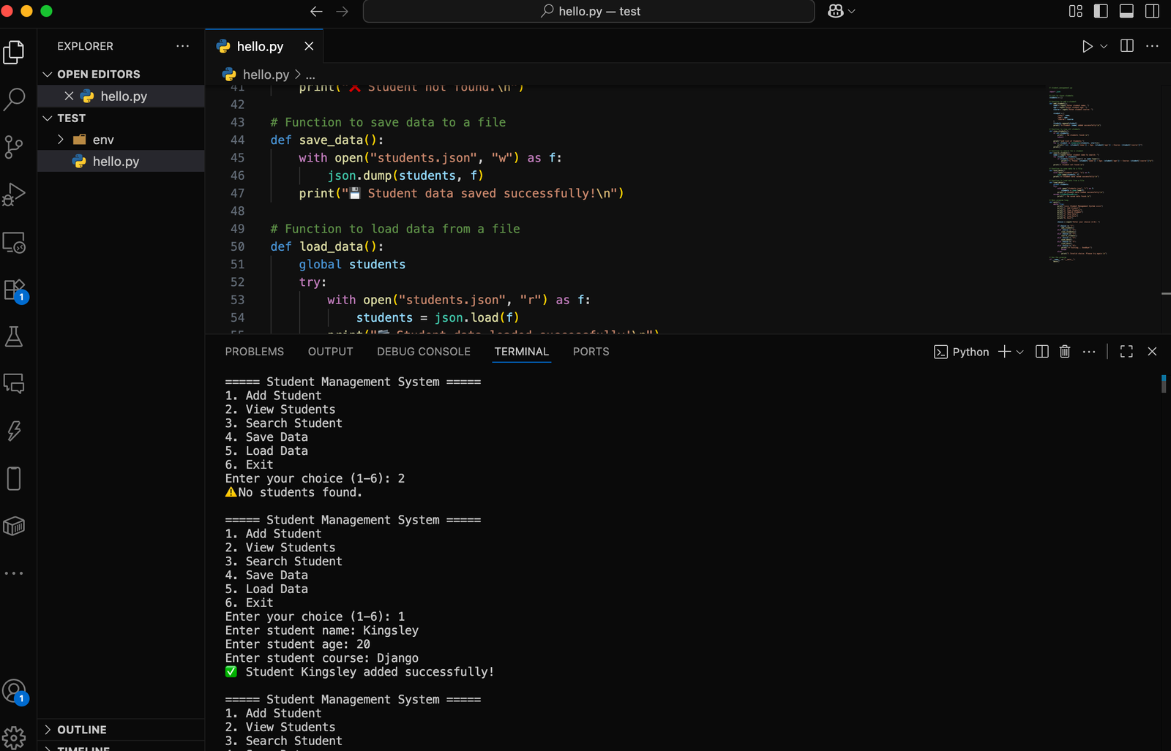Collapse the OPEN EDITORS section

click(x=48, y=74)
